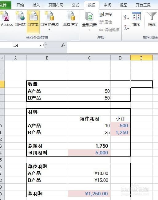The height and width of the screenshot is (200, 158).
Task: Select the total material cell 1,750
Action: 89,146
